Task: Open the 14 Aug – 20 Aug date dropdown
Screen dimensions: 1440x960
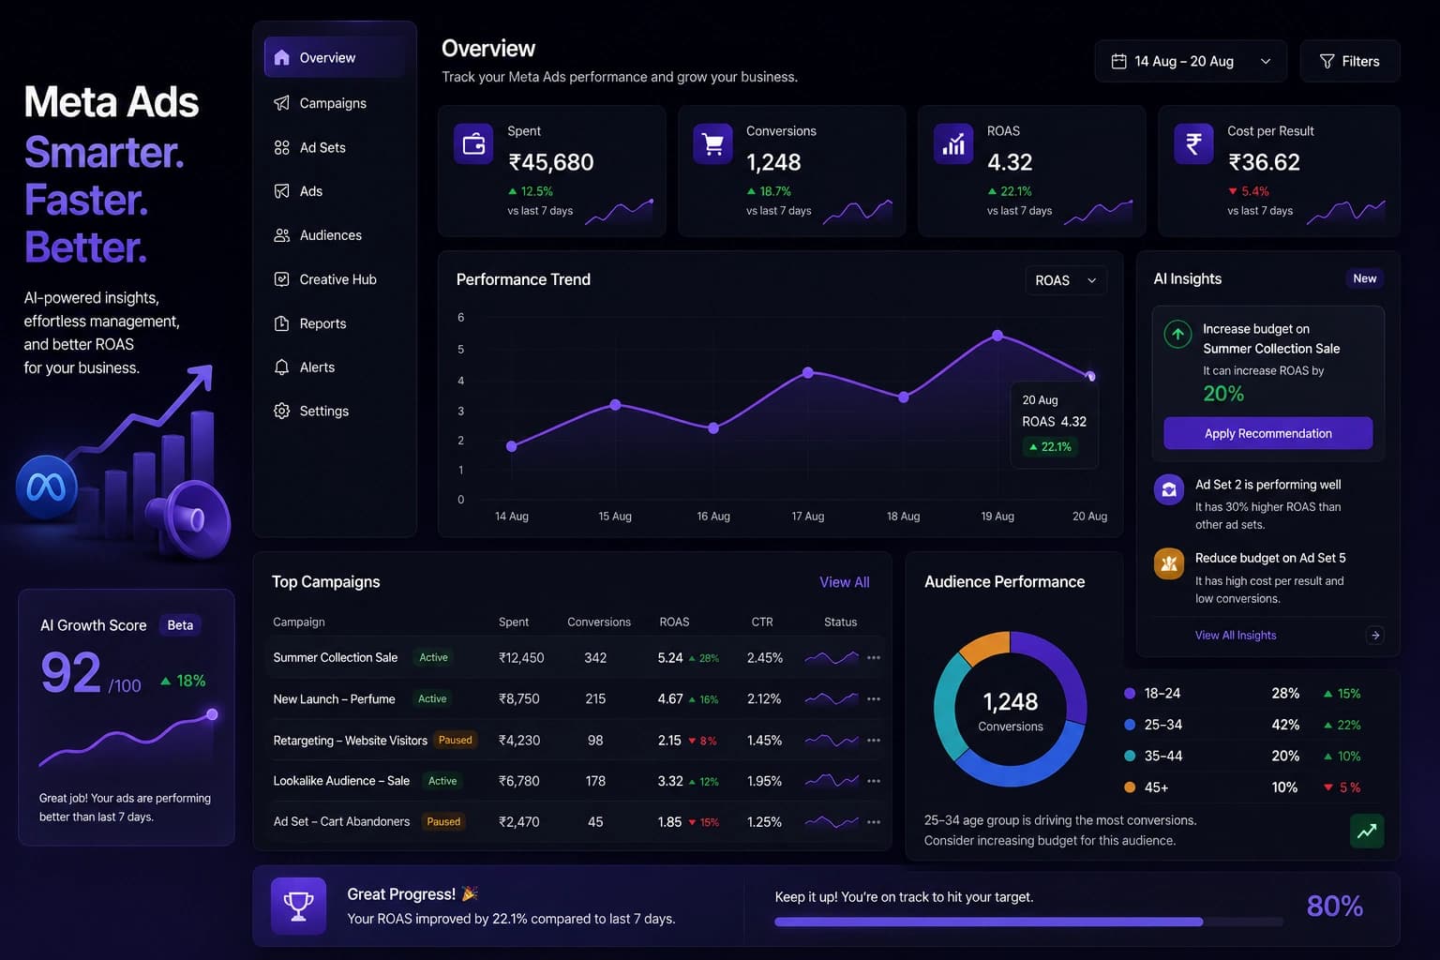Action: [1191, 61]
